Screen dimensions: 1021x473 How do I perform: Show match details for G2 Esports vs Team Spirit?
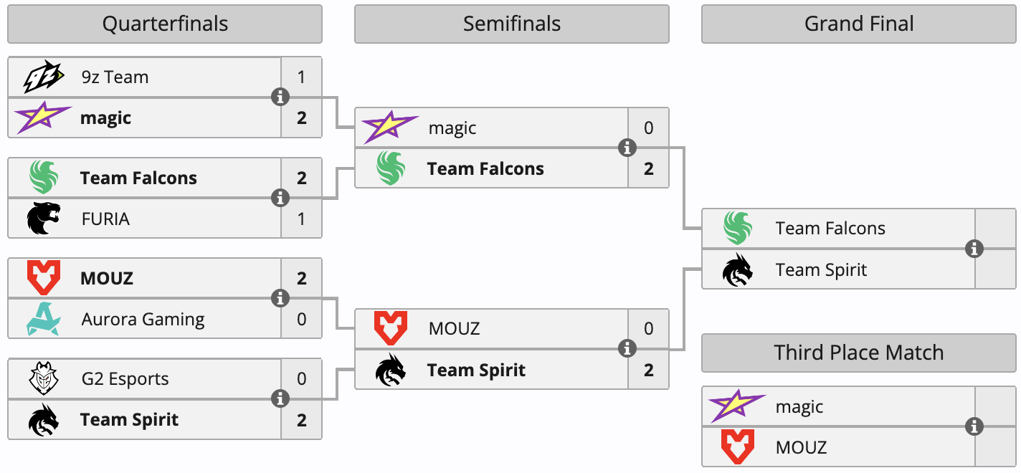(x=280, y=398)
